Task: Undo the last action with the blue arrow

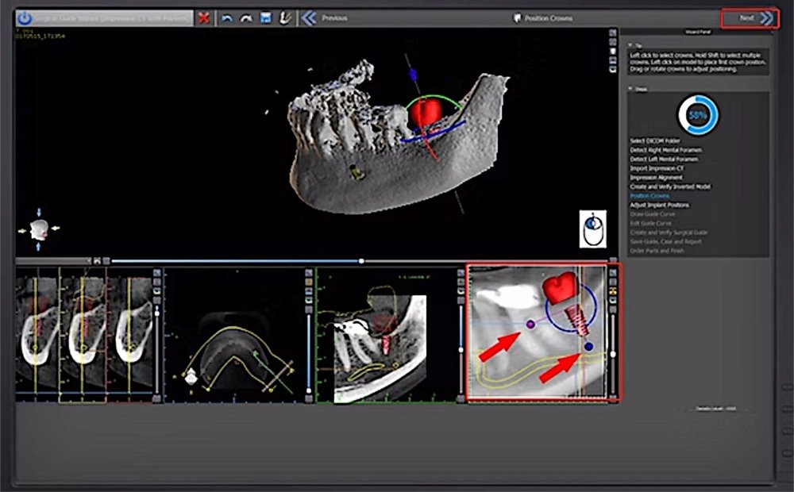Action: 227,18
